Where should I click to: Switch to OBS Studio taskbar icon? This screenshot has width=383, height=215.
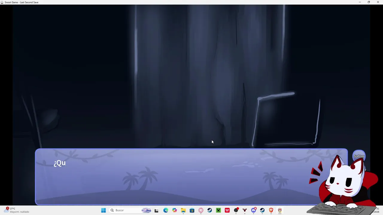click(x=236, y=210)
